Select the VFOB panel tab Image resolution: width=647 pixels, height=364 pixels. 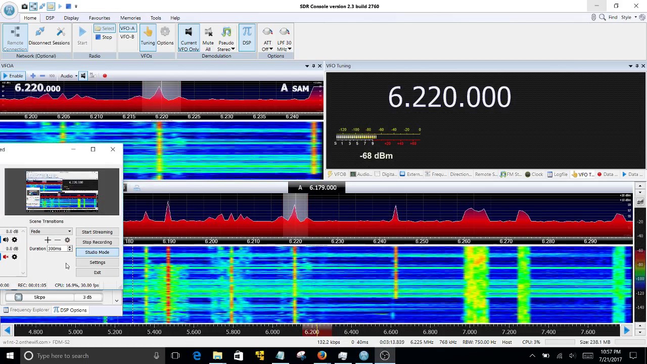(x=337, y=174)
